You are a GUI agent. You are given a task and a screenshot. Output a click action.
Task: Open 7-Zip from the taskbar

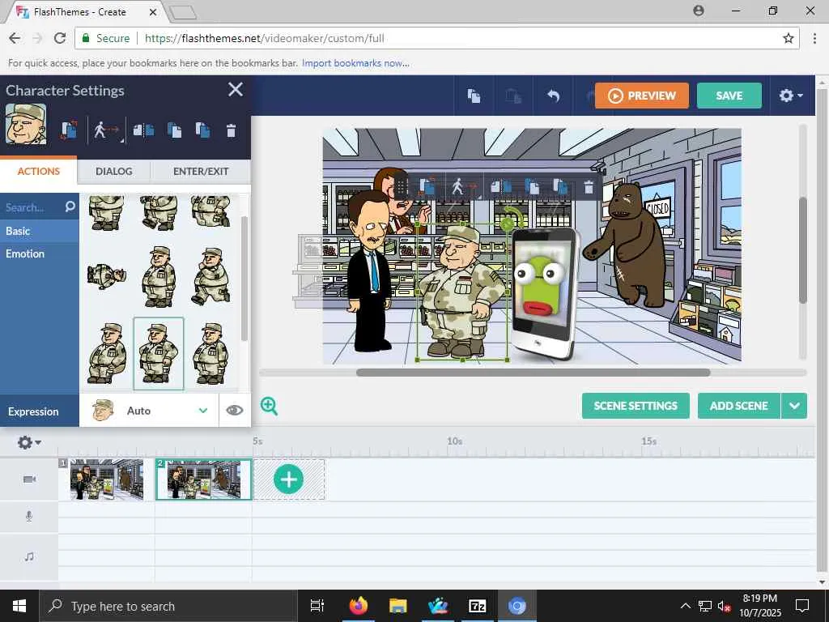478,606
